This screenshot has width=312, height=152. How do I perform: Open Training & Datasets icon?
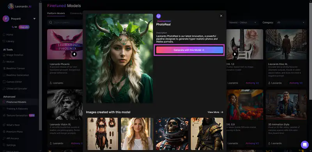[4, 109]
